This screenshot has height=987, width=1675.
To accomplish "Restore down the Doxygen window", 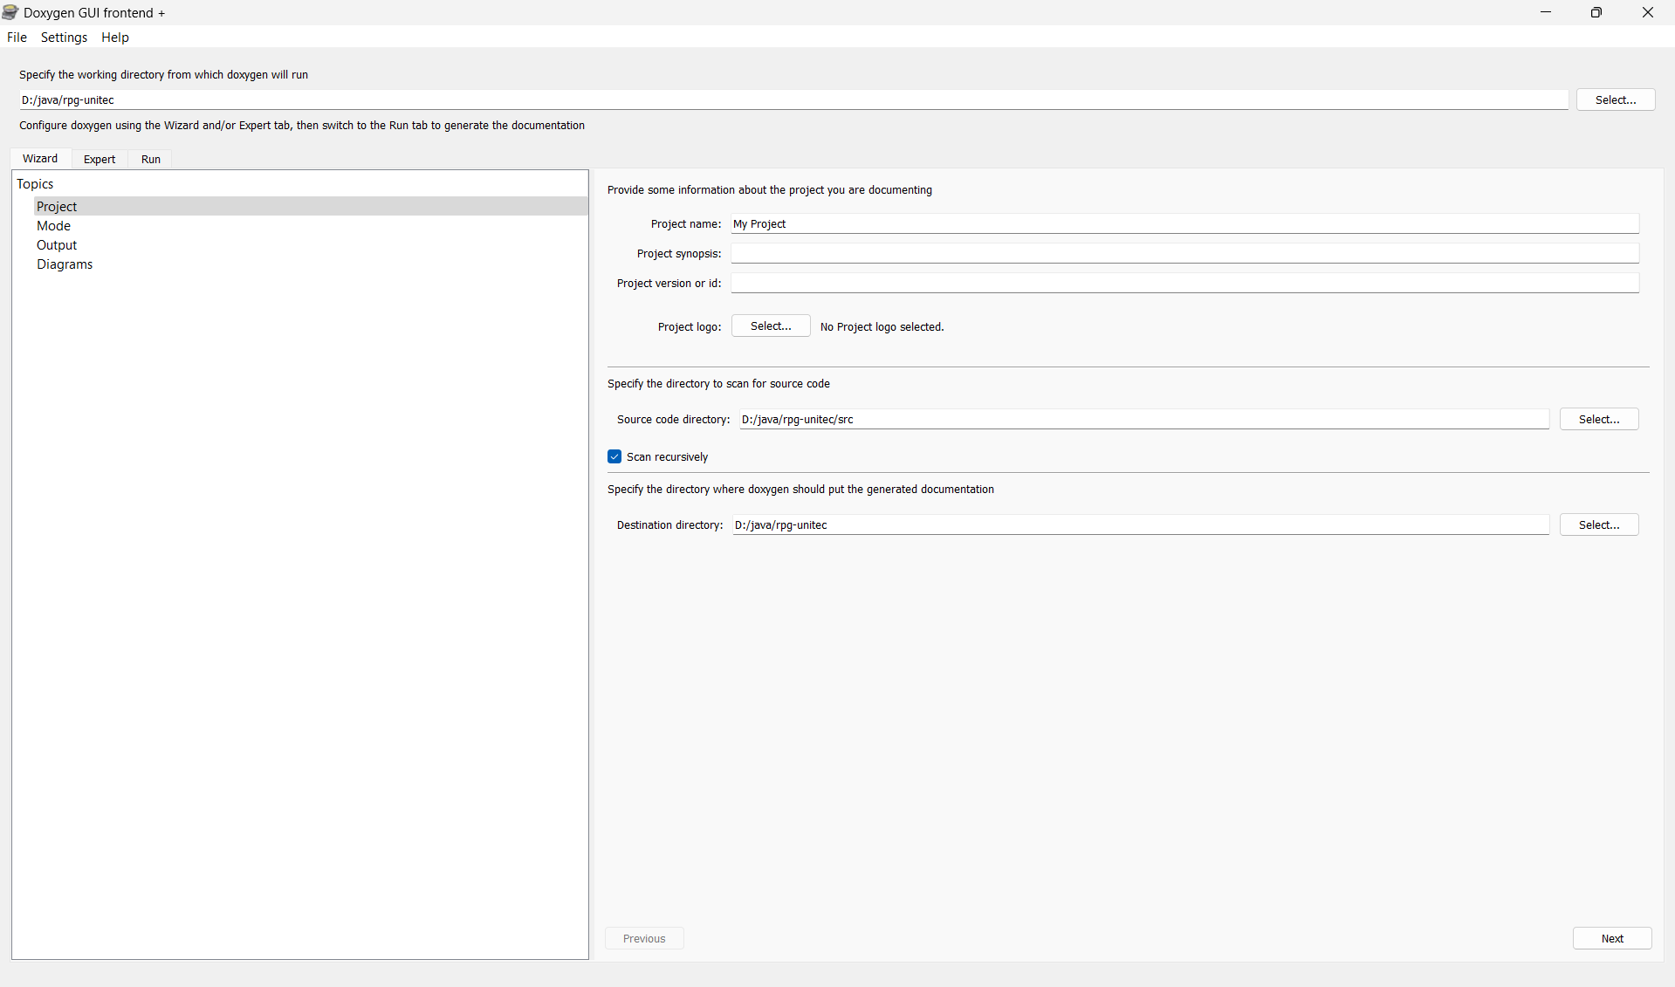I will [x=1596, y=12].
